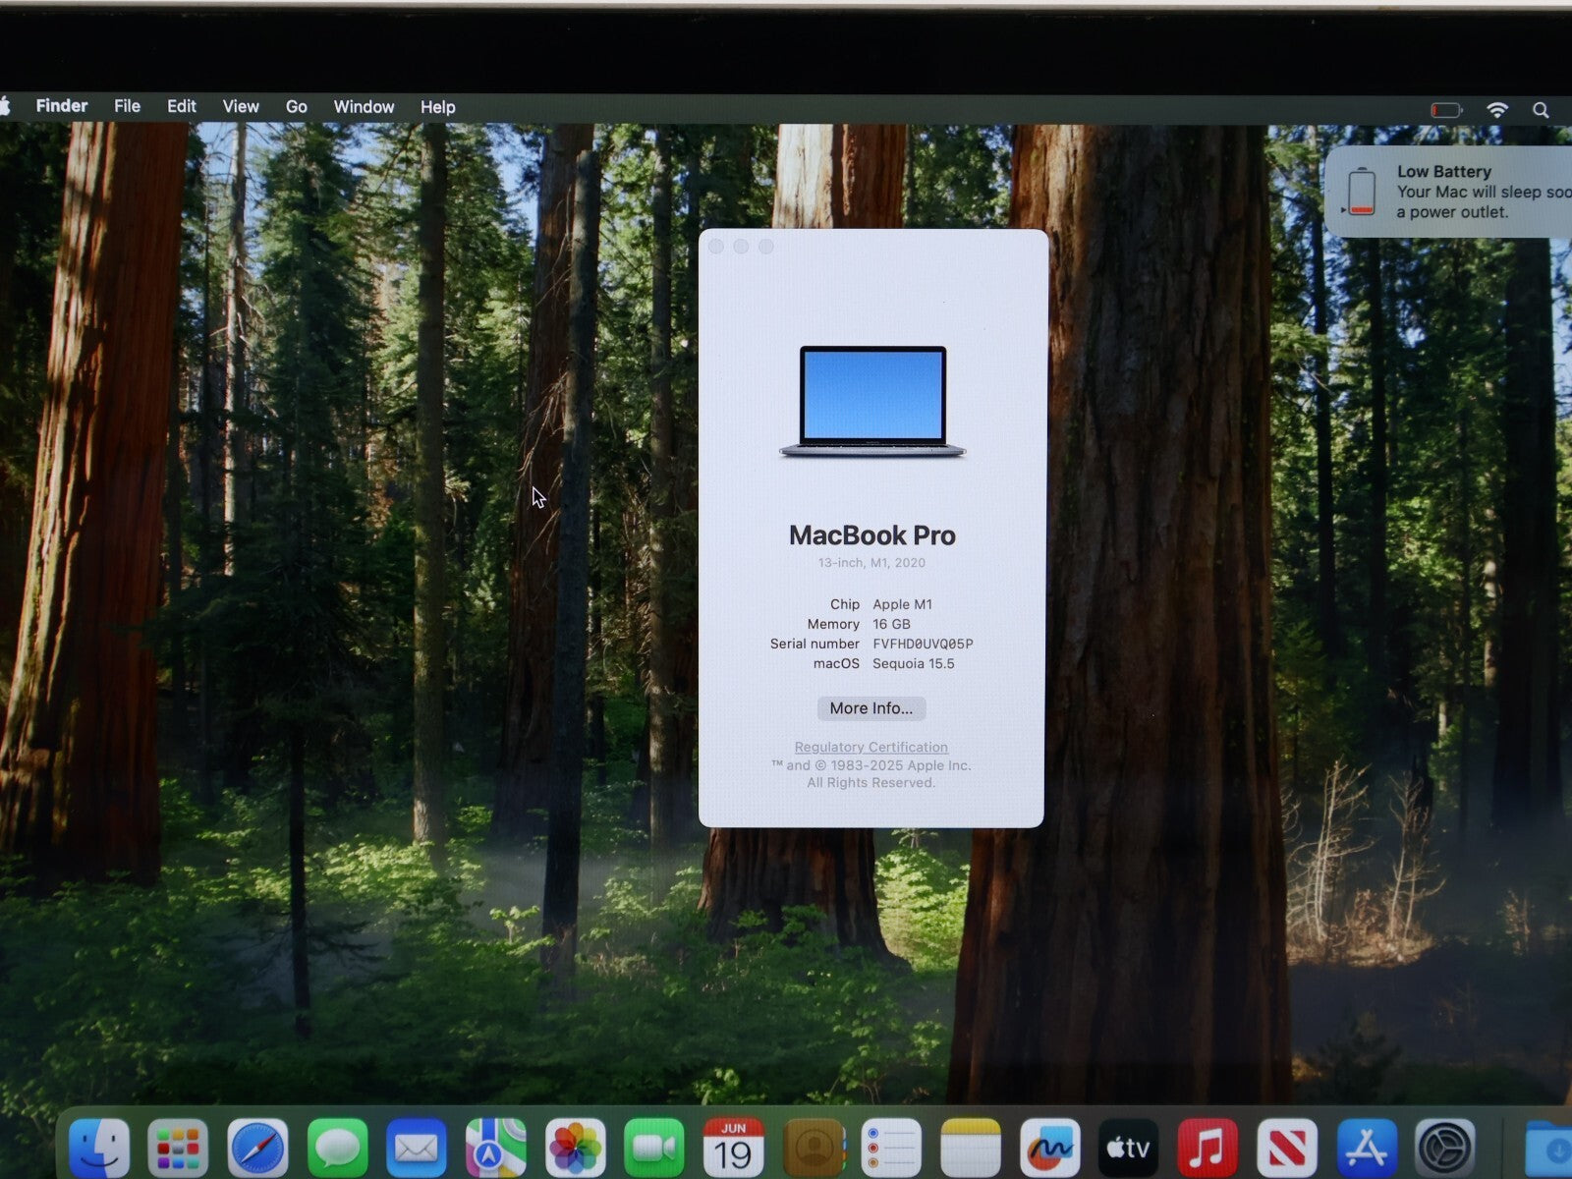Open Downloads folder in the dock

point(1549,1148)
